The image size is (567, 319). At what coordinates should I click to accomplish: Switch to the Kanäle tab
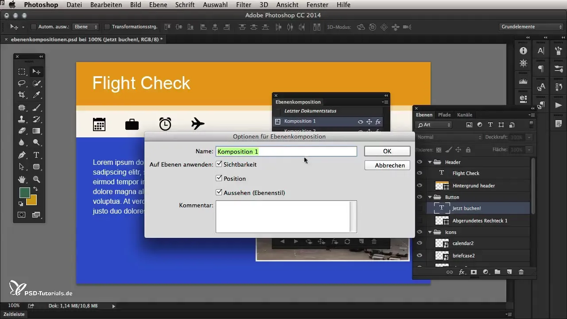(465, 115)
